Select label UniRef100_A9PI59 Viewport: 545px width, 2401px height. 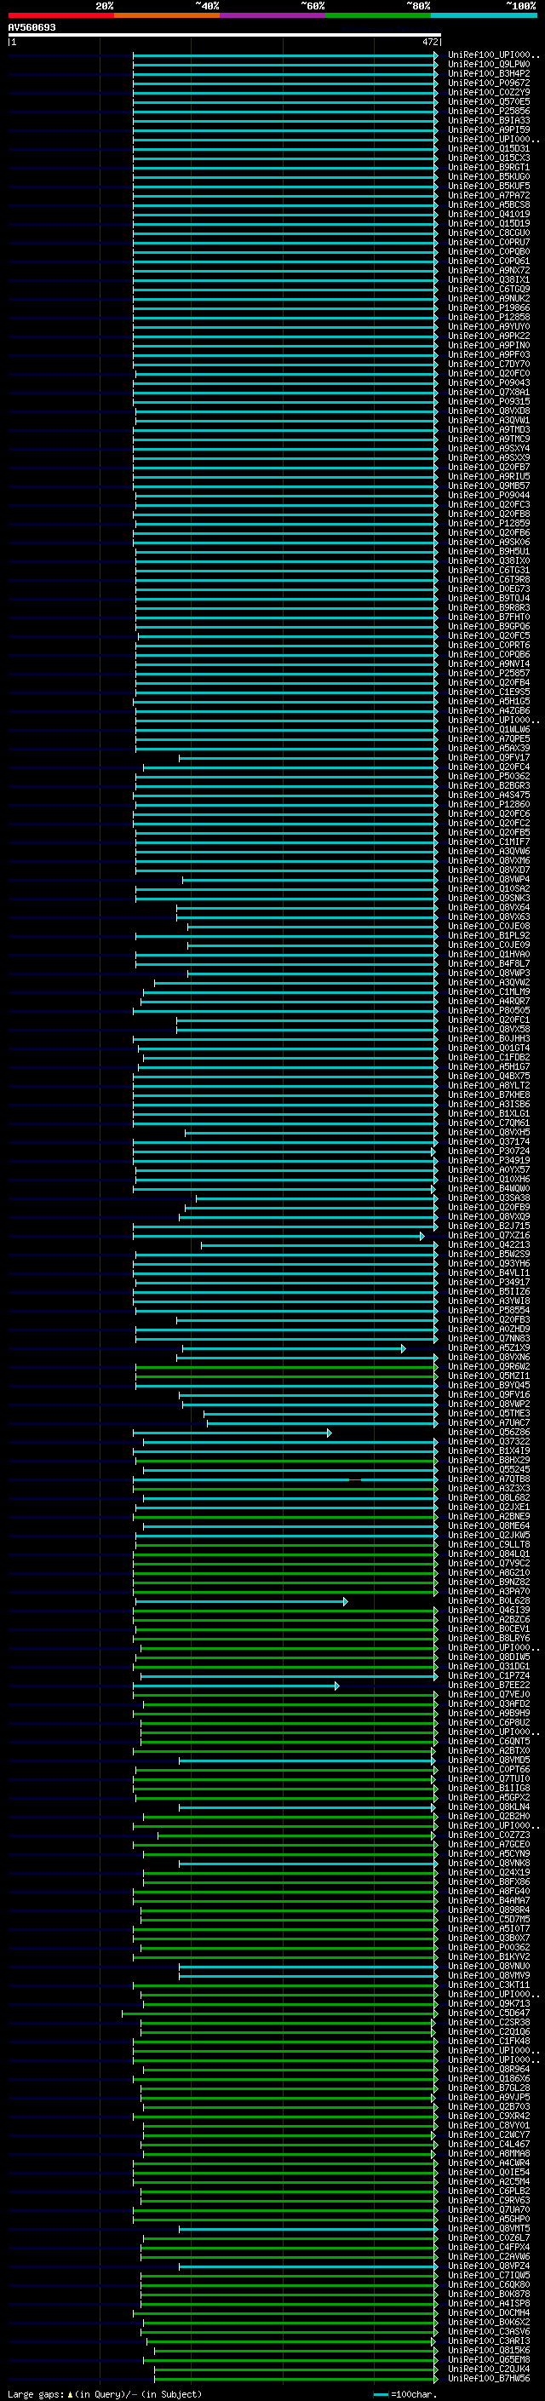[489, 129]
